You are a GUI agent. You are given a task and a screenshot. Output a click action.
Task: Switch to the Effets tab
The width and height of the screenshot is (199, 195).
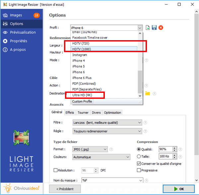pyautogui.click(x=70, y=113)
